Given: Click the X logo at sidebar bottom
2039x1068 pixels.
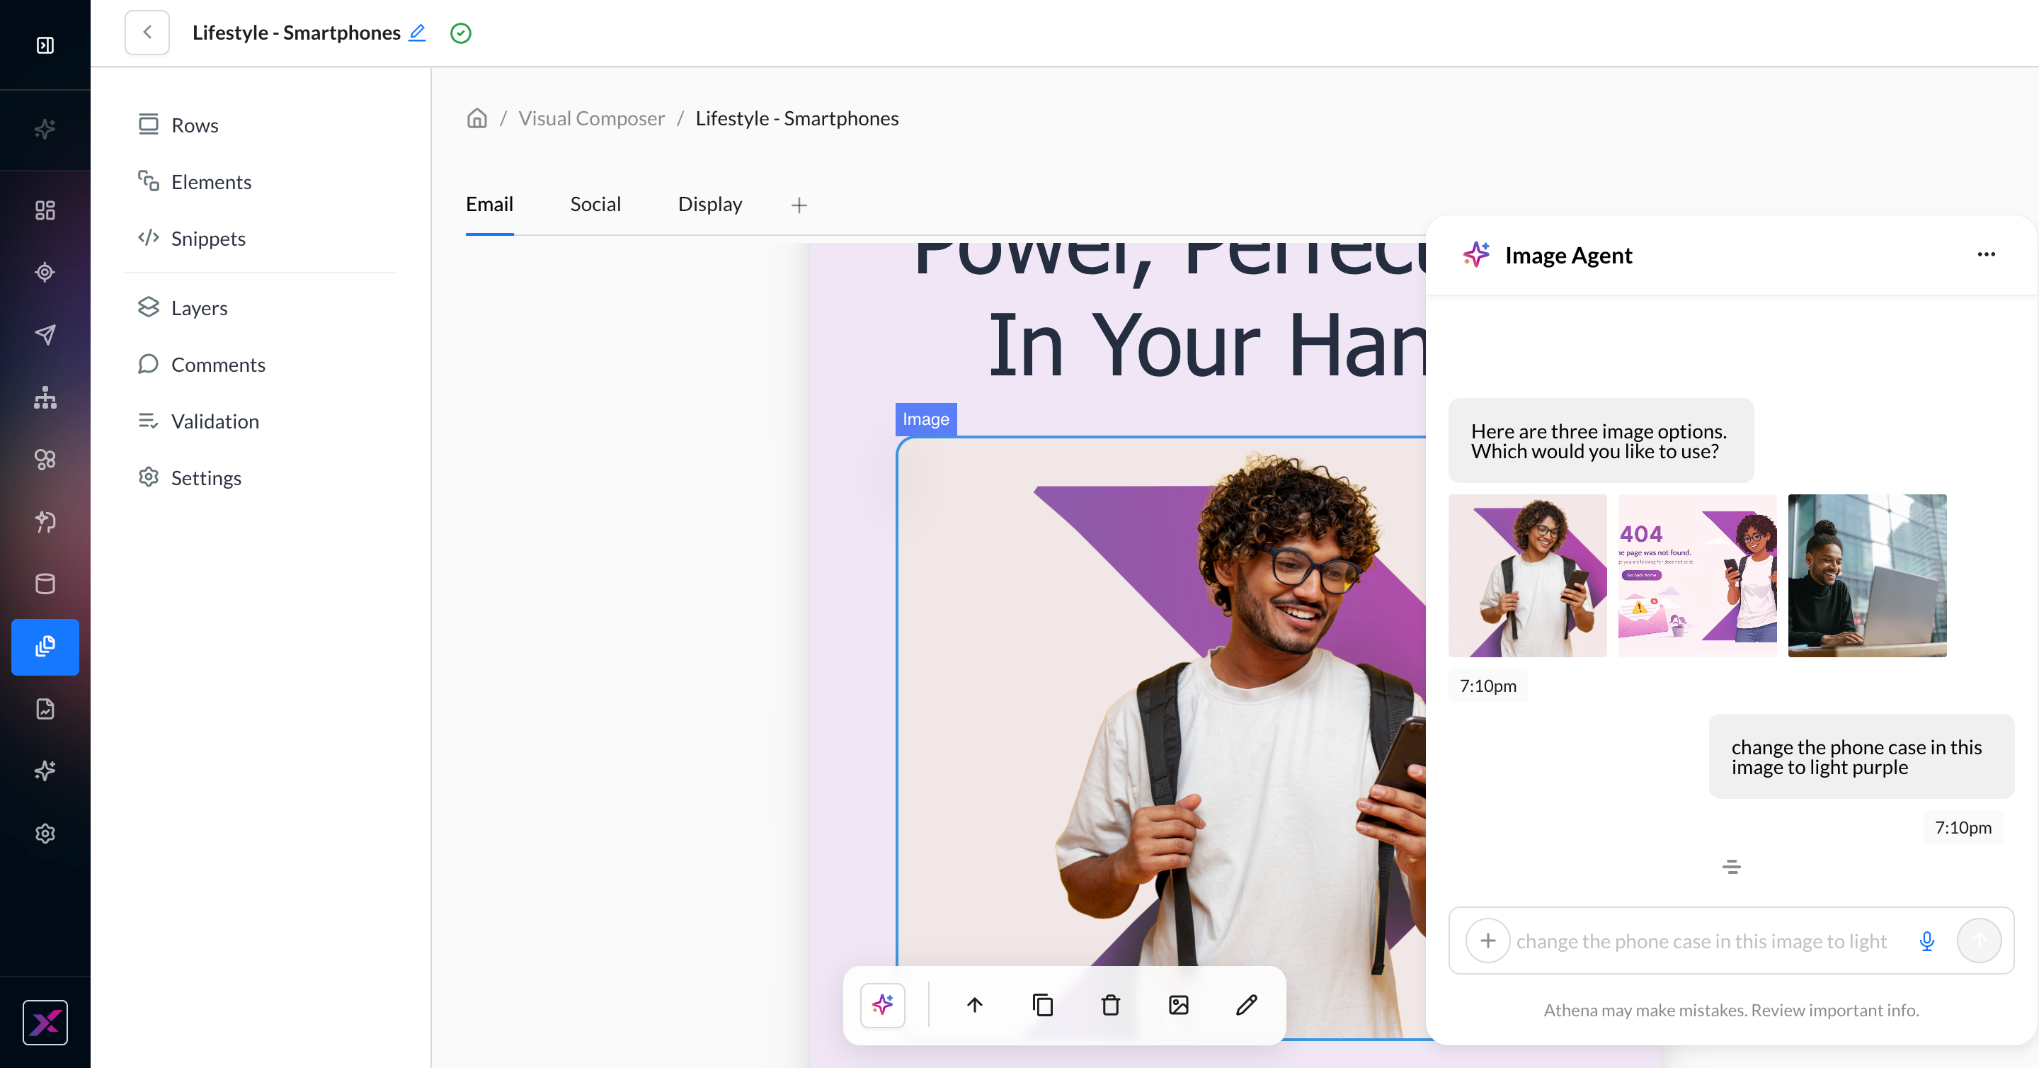Looking at the screenshot, I should click(45, 1023).
